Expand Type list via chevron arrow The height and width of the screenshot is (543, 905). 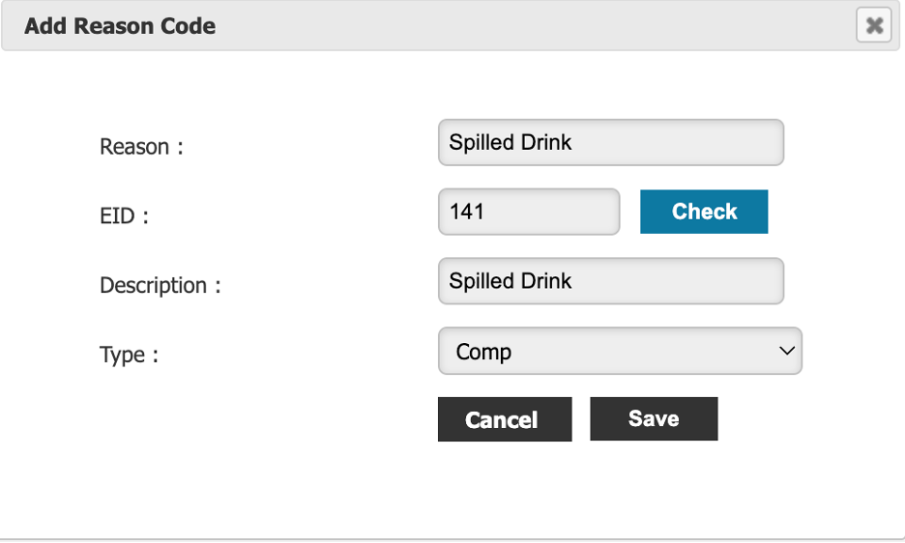787,351
